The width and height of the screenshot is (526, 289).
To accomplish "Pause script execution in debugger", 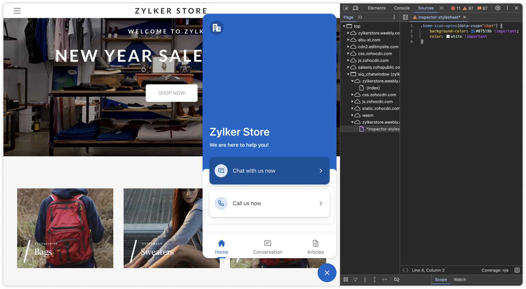I will pos(346,279).
